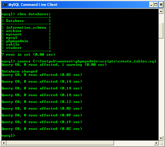Screen dimensions: 165x147
Task: Click the 'show databases;' command text
Action: click(x=34, y=14)
